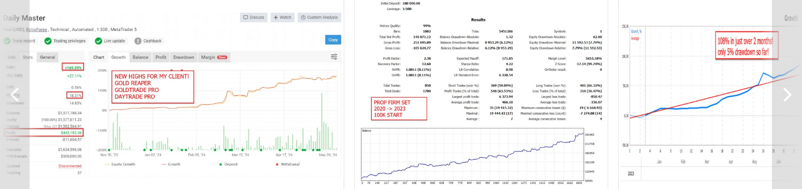Screen dimensions: 802x189
Task: Toggle Withdrawal markers in chart legend
Action: 289,164
